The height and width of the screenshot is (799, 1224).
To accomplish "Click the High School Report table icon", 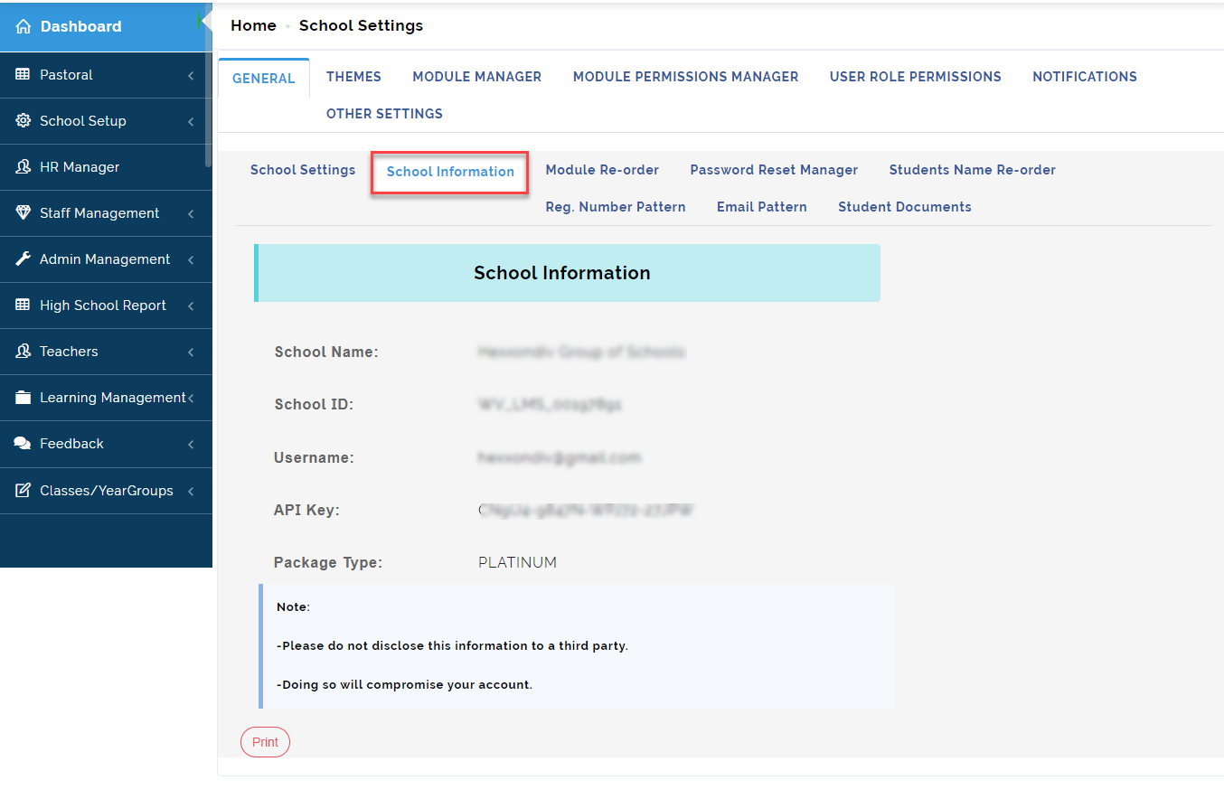I will 24,305.
